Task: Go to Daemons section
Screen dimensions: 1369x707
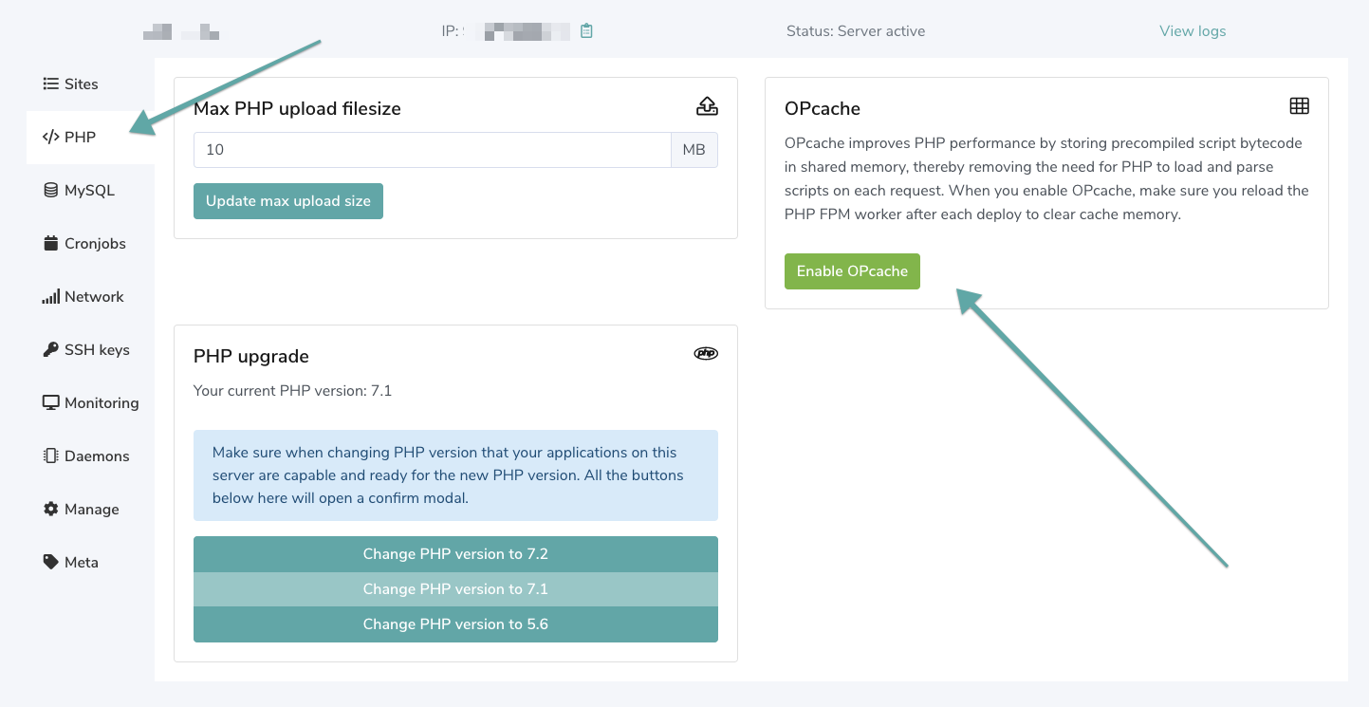Action: 86,456
